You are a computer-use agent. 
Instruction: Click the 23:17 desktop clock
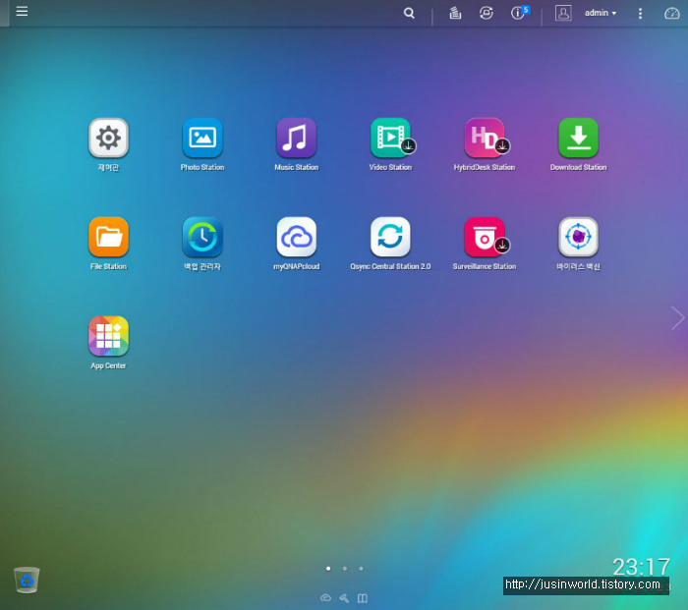coord(642,567)
